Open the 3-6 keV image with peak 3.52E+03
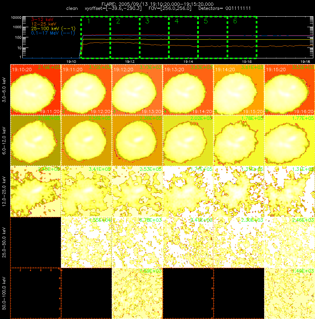315x319 pixels. [x=289, y=90]
